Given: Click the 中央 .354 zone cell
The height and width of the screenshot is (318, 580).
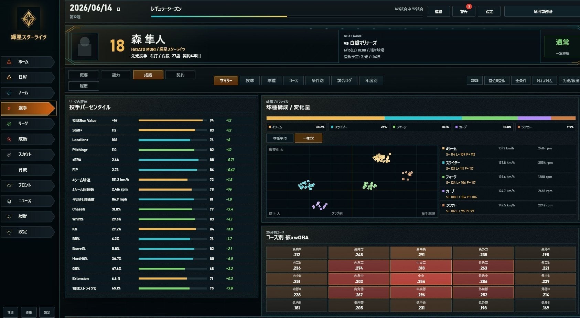Looking at the screenshot, I should [x=421, y=279].
